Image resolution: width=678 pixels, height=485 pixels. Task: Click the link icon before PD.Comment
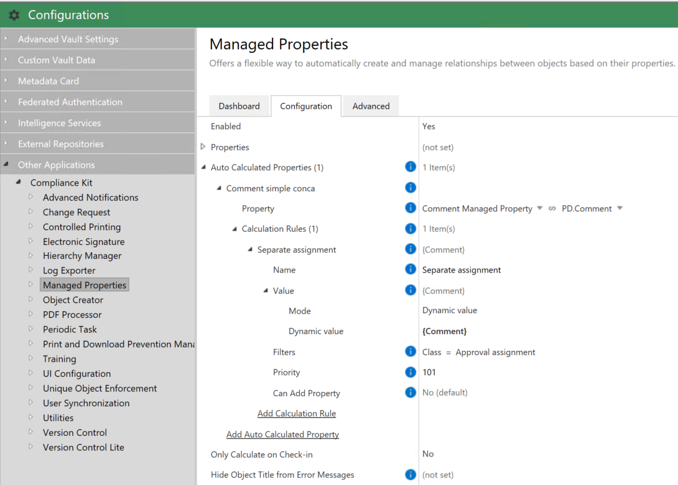(x=552, y=209)
